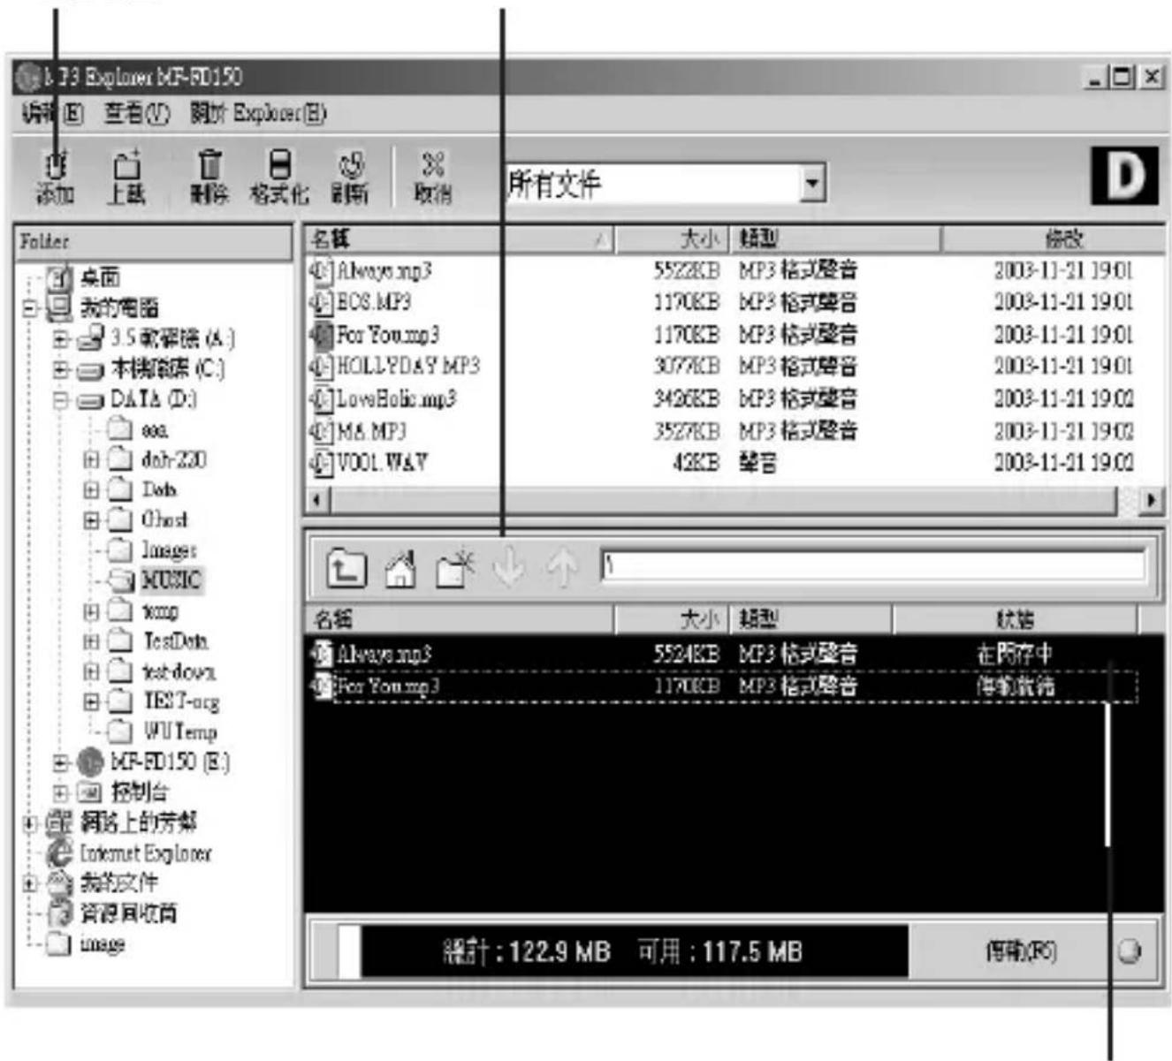Collapse the 我的電腦 (My Computer) node
Image resolution: width=1172 pixels, height=1061 pixels.
pos(30,308)
